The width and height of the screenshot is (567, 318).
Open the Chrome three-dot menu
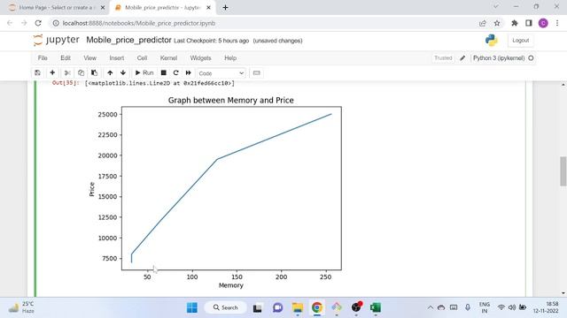[557, 23]
